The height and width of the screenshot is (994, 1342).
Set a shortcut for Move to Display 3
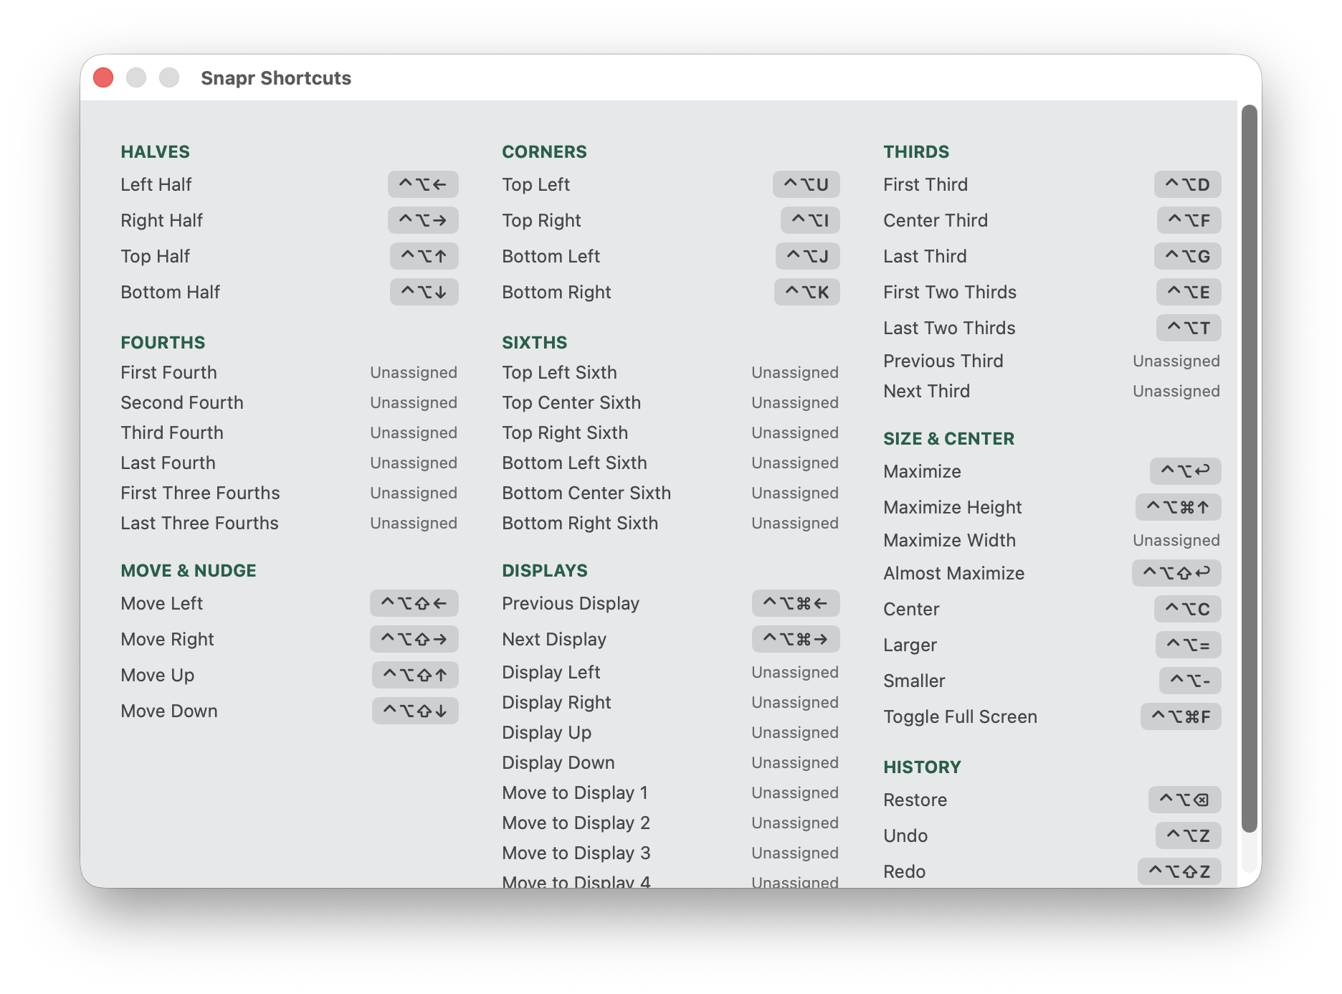[795, 853]
